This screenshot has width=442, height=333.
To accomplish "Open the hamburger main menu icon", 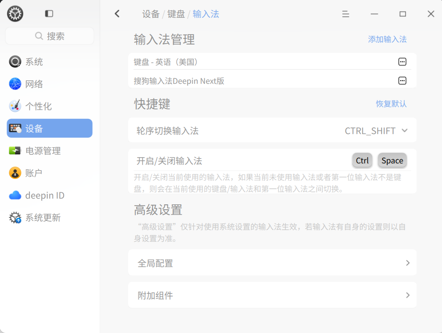I will point(345,14).
